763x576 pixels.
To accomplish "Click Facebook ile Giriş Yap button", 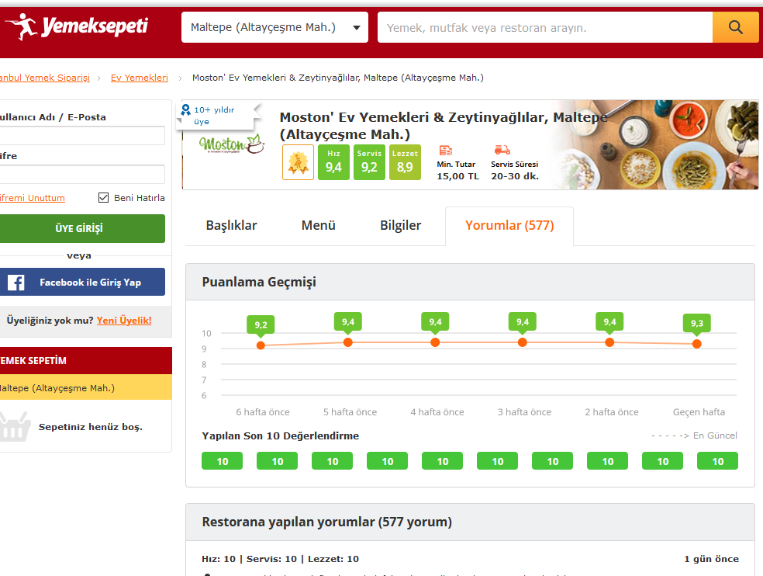I will tap(81, 282).
